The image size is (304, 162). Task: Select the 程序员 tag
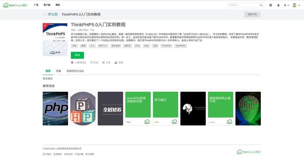(x=128, y=46)
